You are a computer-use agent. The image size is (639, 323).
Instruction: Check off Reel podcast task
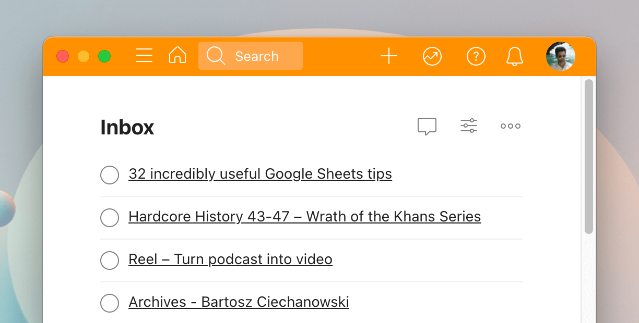point(110,260)
